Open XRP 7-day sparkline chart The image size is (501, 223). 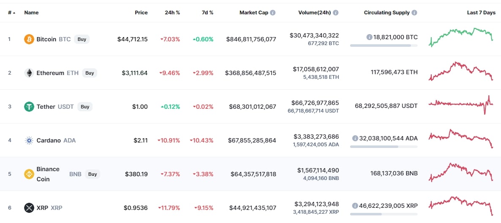(461, 206)
